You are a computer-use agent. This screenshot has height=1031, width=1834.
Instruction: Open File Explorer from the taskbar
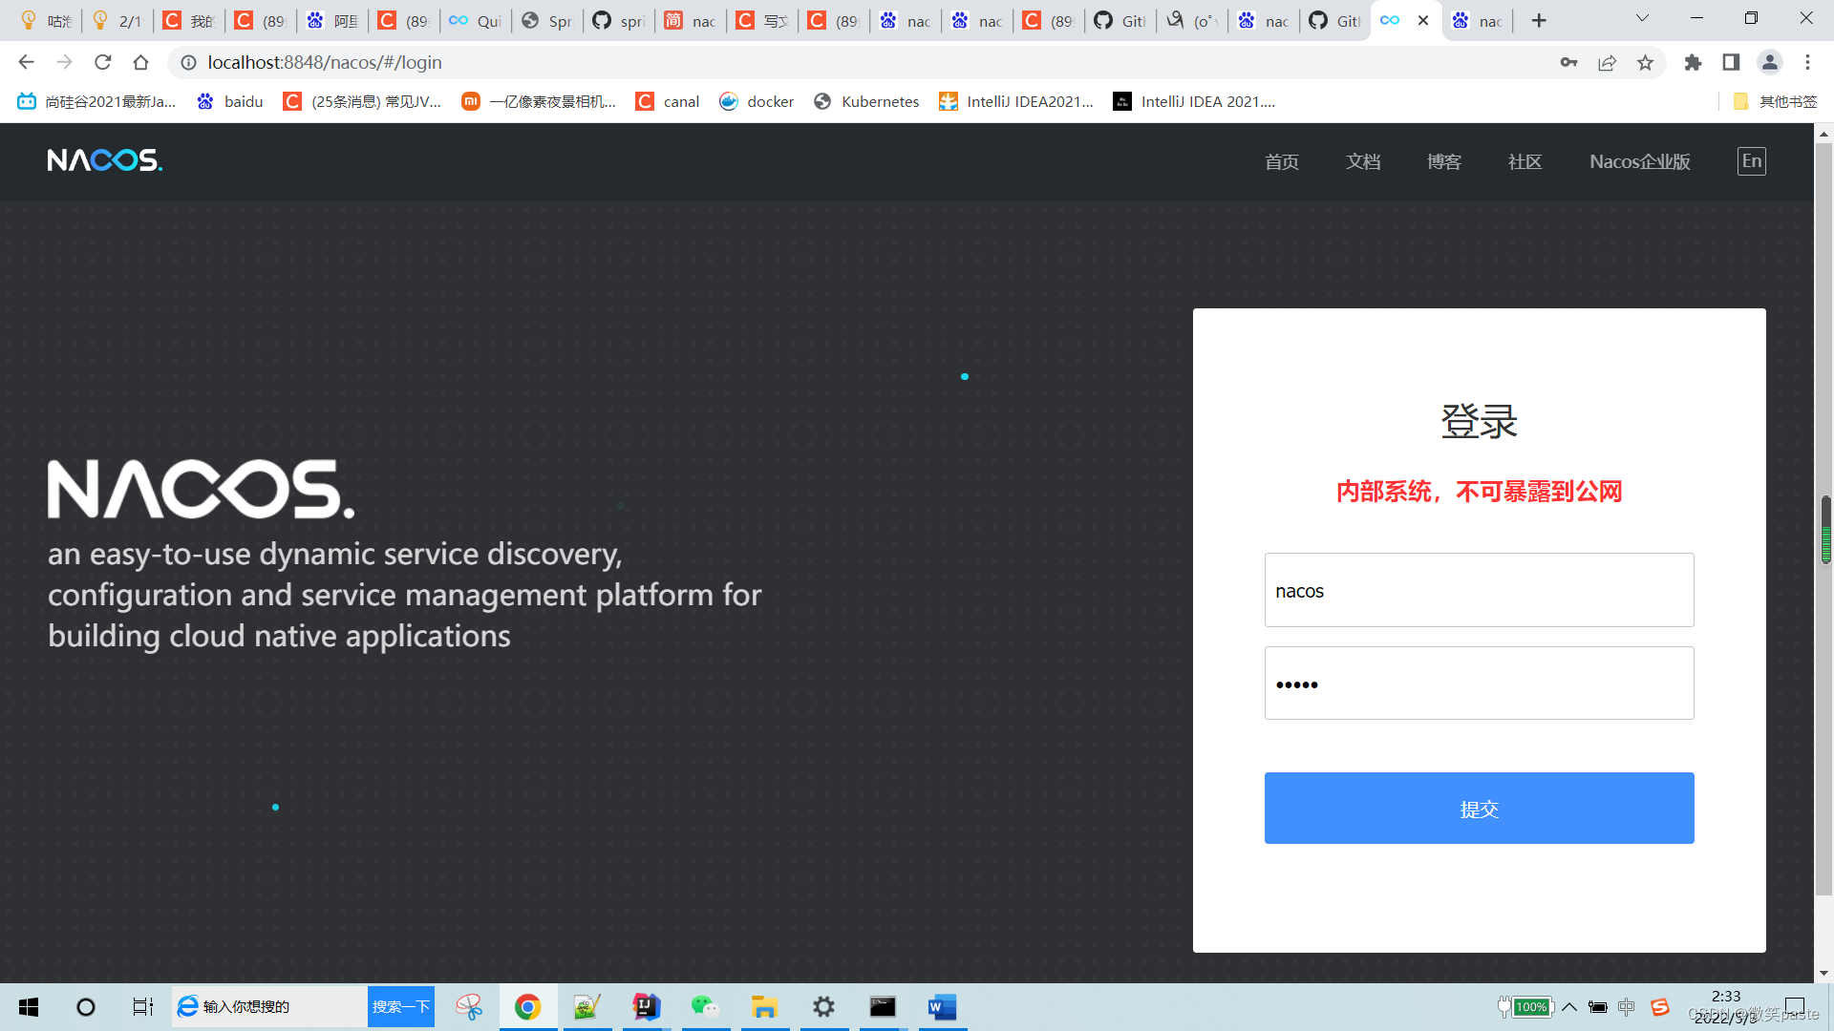(x=764, y=1007)
